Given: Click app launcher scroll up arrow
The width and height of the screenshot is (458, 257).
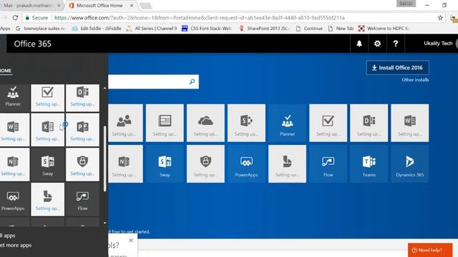Looking at the screenshot, I should click(105, 88).
